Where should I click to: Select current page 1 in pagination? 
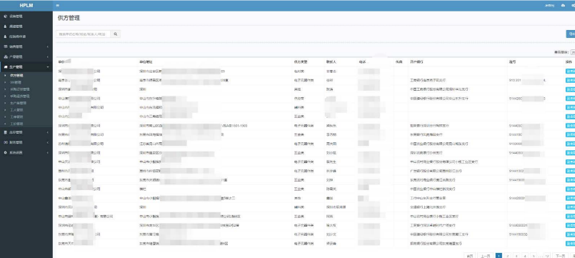pyautogui.click(x=499, y=255)
